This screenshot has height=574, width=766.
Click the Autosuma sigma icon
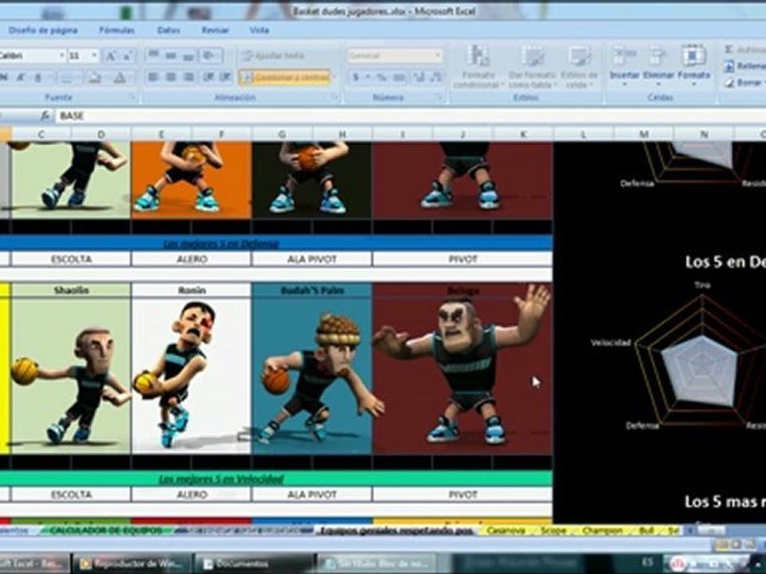(x=728, y=49)
